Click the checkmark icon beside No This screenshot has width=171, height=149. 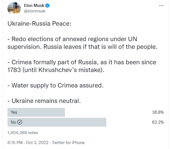pyautogui.click(x=20, y=122)
